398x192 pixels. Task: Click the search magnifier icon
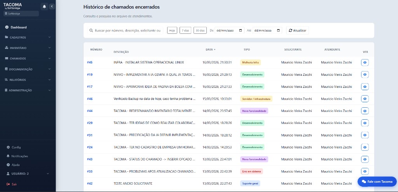[x=91, y=30]
